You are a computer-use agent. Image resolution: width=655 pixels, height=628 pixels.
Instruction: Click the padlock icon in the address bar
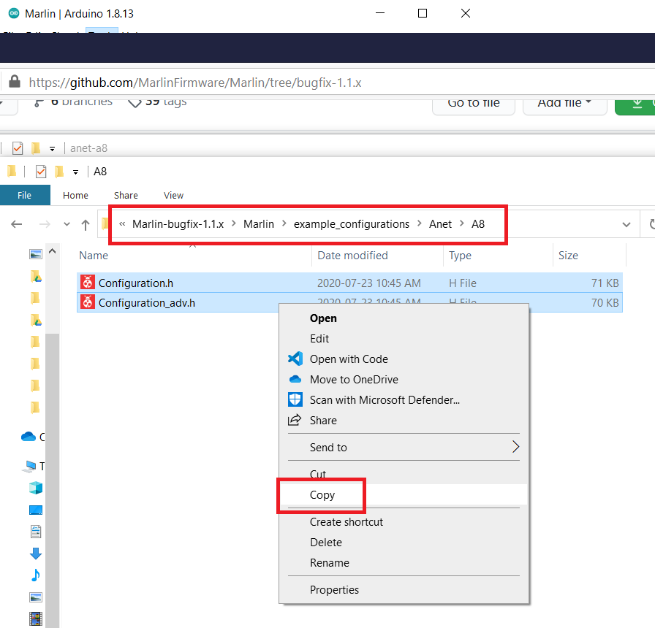(x=15, y=81)
